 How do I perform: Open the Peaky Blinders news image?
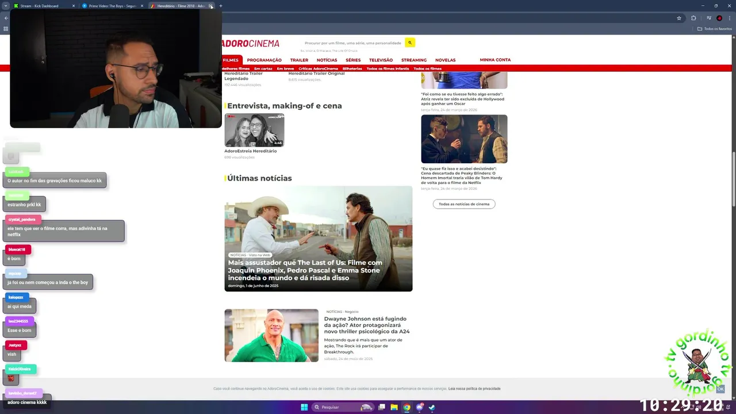coord(464,139)
